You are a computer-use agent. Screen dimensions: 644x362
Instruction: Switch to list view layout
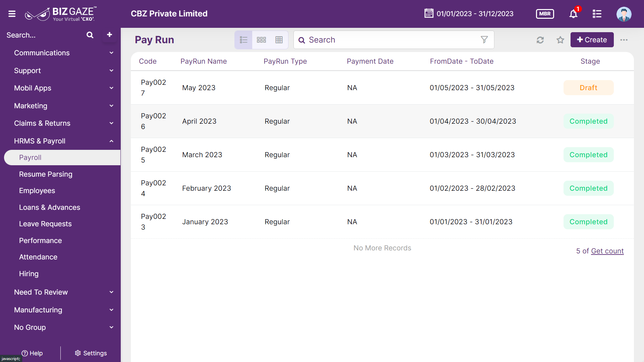click(x=244, y=40)
